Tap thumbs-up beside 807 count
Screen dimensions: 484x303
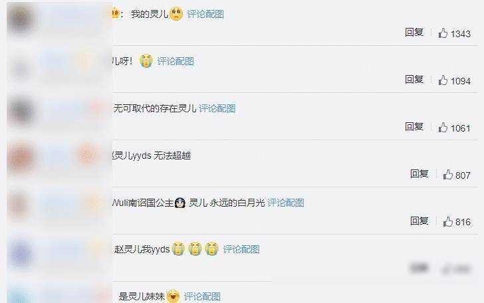pyautogui.click(x=448, y=175)
